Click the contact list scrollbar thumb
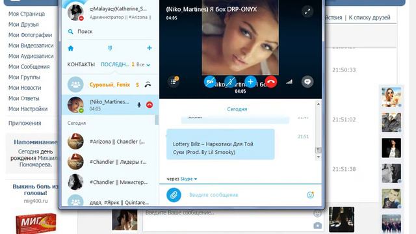The height and width of the screenshot is (234, 416). [157, 120]
